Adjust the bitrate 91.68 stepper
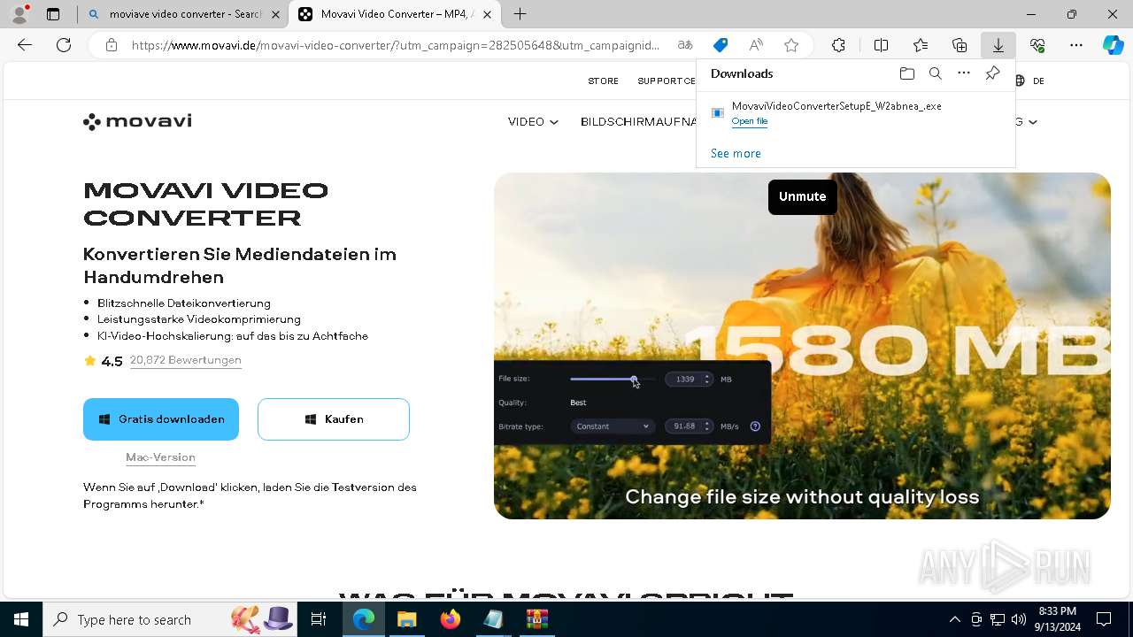This screenshot has height=637, width=1133. pos(706,426)
